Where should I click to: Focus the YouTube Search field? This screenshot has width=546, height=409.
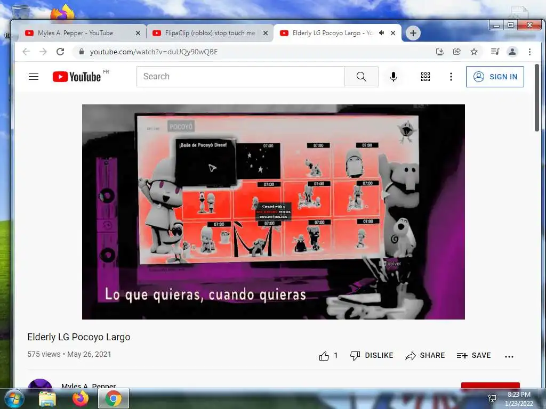[x=240, y=77]
